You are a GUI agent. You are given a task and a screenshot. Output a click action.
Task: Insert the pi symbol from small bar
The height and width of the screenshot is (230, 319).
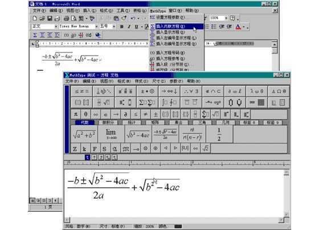pos(76,114)
